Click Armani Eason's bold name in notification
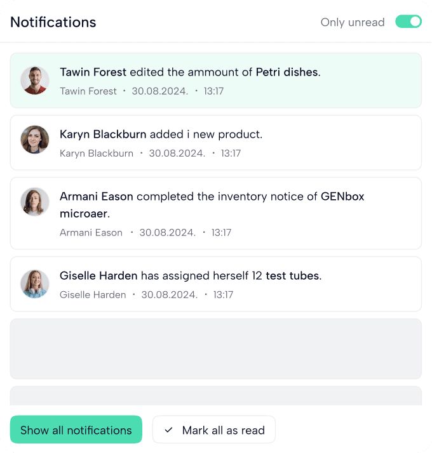The image size is (432, 453). click(x=96, y=197)
